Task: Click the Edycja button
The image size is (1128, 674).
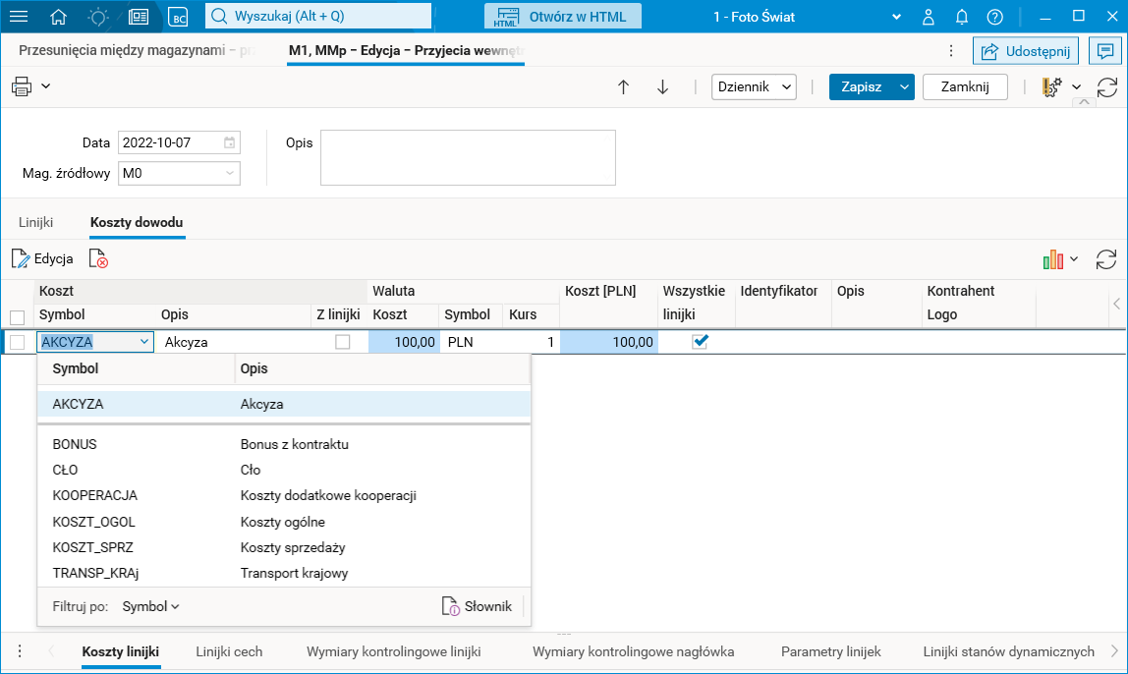Action: (42, 259)
